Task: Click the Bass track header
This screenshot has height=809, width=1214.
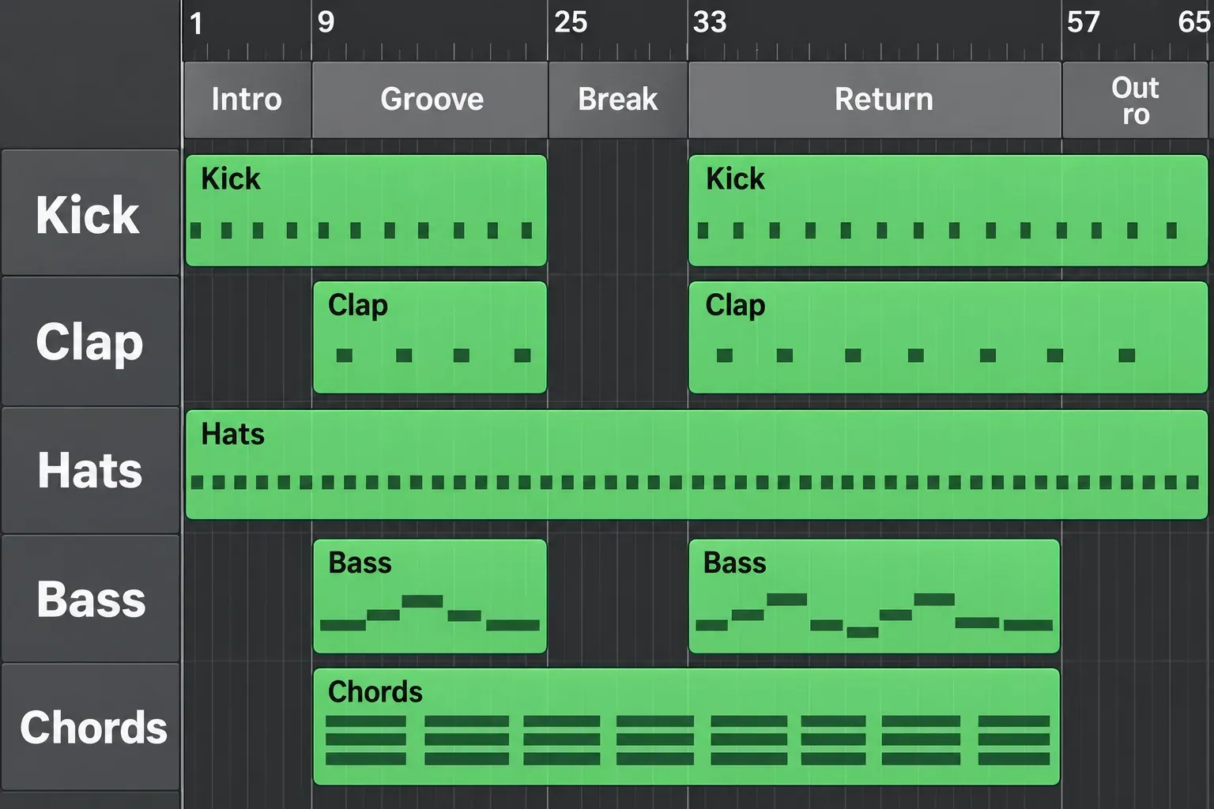Action: 90,599
